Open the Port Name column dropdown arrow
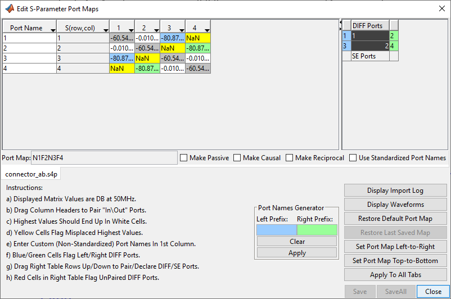 tap(53, 30)
